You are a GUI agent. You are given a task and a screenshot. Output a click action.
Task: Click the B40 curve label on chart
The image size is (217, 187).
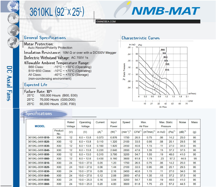click(166, 57)
